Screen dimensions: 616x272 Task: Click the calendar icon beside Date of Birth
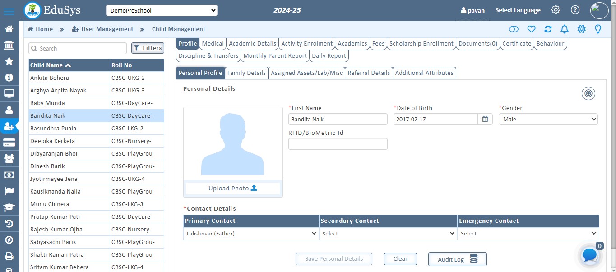(485, 119)
